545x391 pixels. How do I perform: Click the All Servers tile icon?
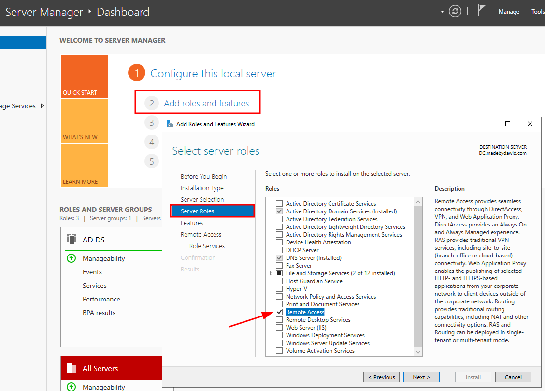coord(72,368)
